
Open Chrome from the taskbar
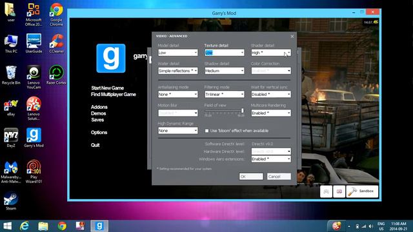tap(62, 226)
